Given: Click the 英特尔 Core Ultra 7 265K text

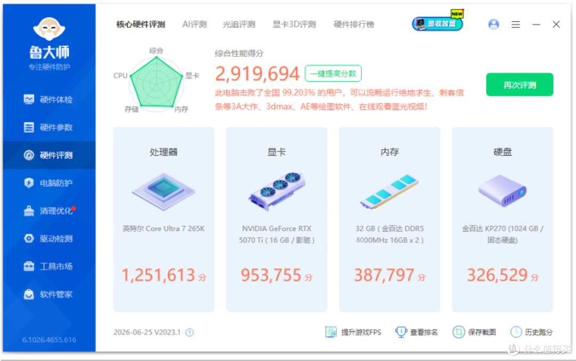Looking at the screenshot, I should coord(164,229).
